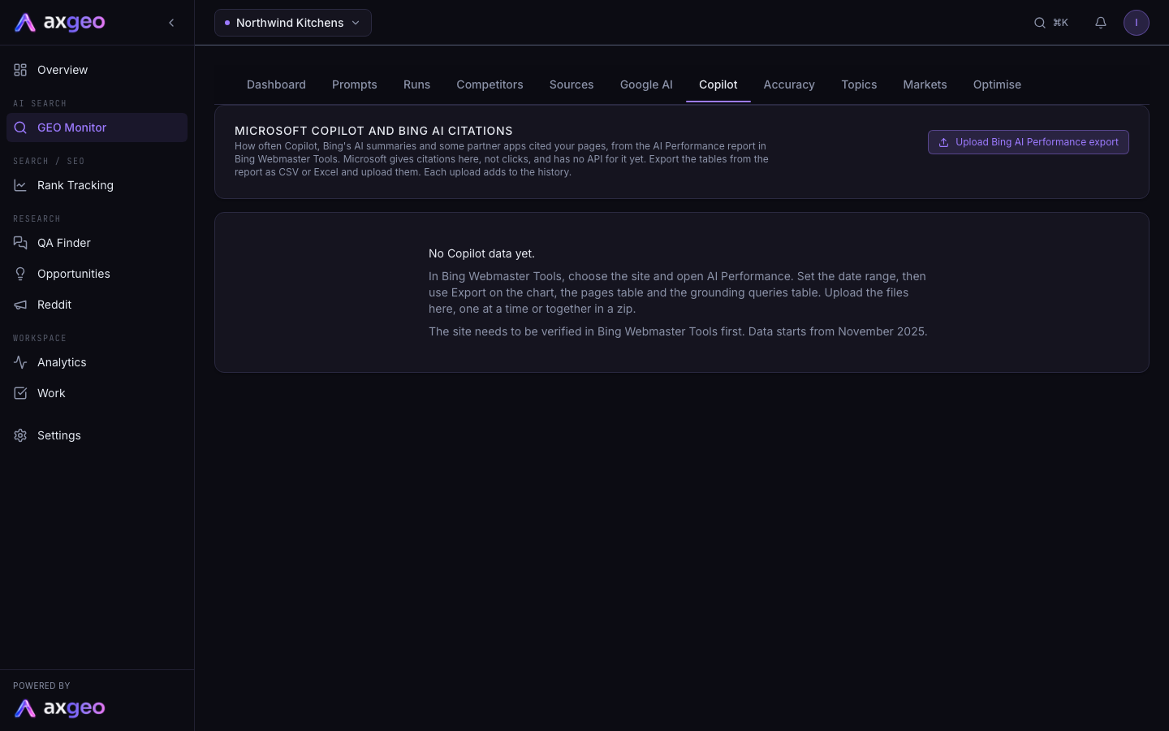Click the upload icon in the export button

[943, 142]
